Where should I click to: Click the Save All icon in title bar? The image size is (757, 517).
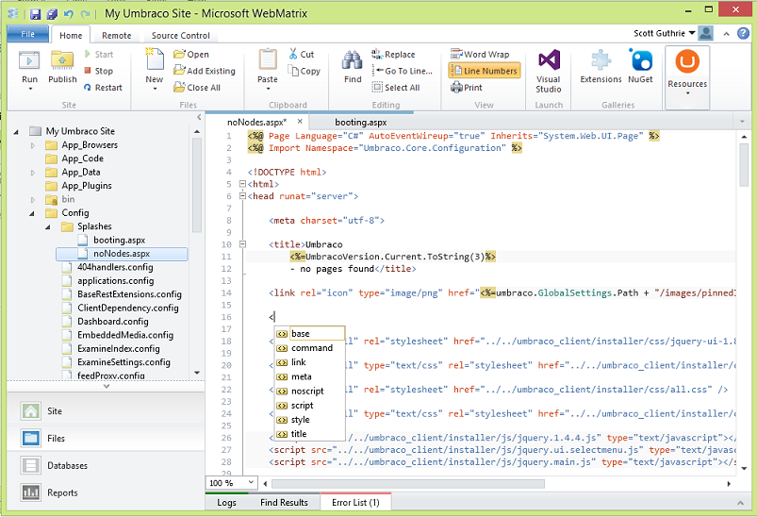tap(52, 14)
